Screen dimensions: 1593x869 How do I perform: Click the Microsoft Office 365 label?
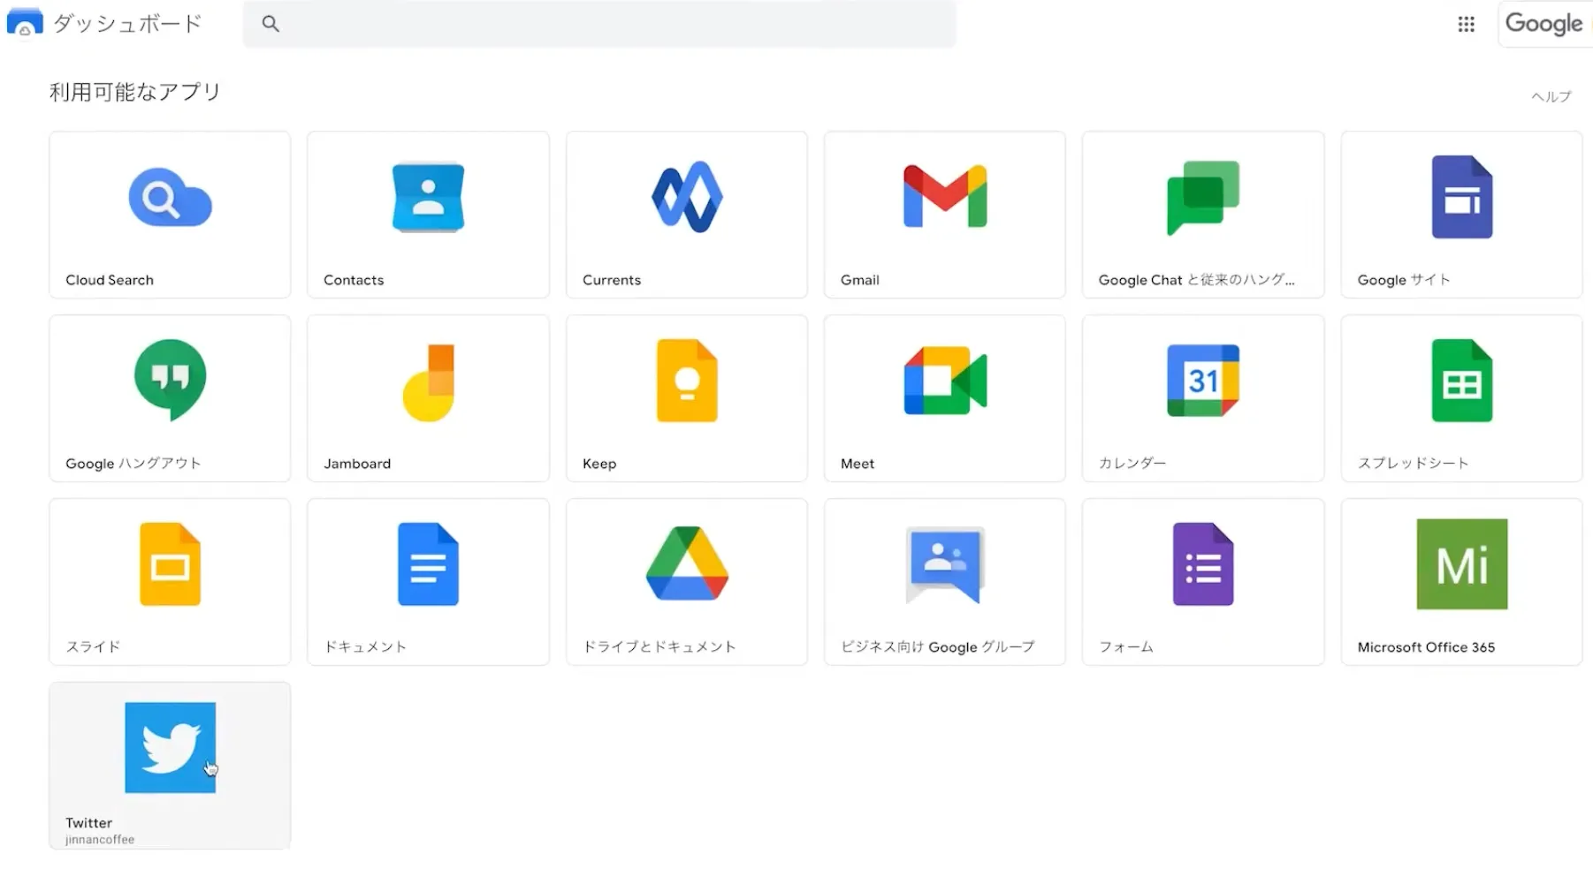(1426, 647)
